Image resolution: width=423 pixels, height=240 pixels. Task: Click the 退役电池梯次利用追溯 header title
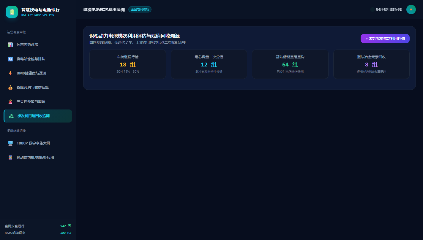click(x=104, y=9)
